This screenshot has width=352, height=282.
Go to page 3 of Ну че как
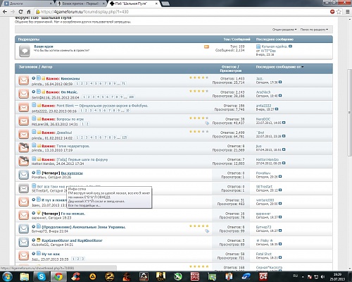point(82,259)
